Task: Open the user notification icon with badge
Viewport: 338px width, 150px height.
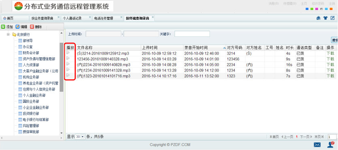Action: coord(330,144)
